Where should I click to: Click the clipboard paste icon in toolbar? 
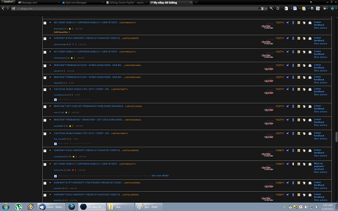click(x=304, y=8)
